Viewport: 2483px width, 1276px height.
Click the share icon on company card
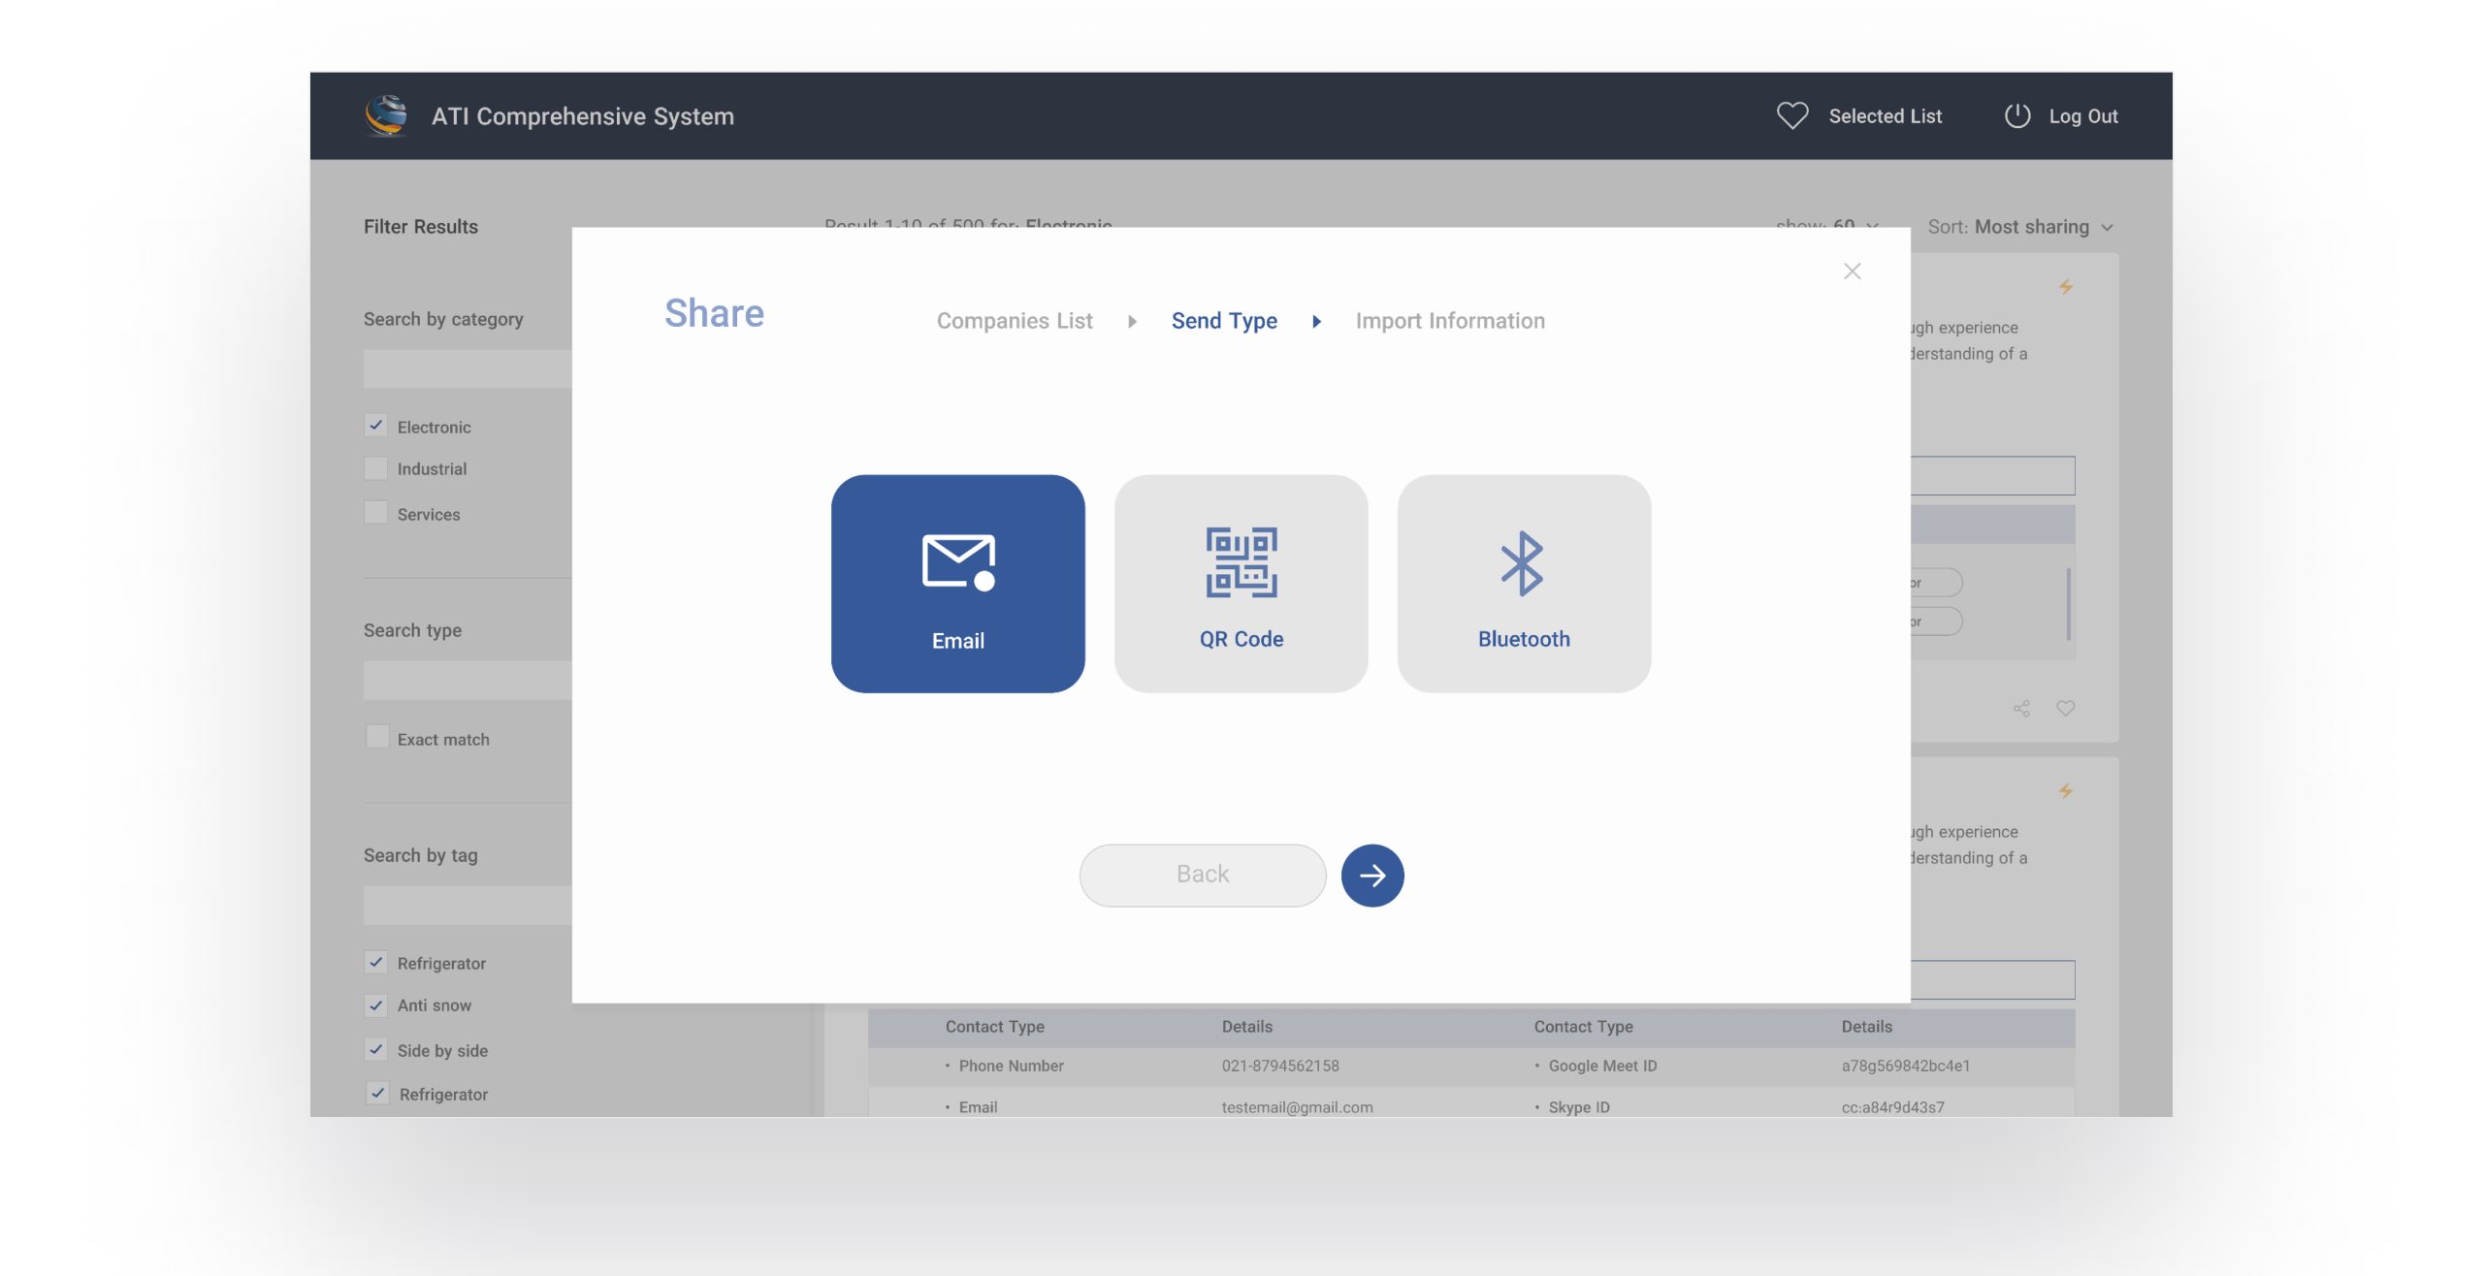pos(2021,709)
